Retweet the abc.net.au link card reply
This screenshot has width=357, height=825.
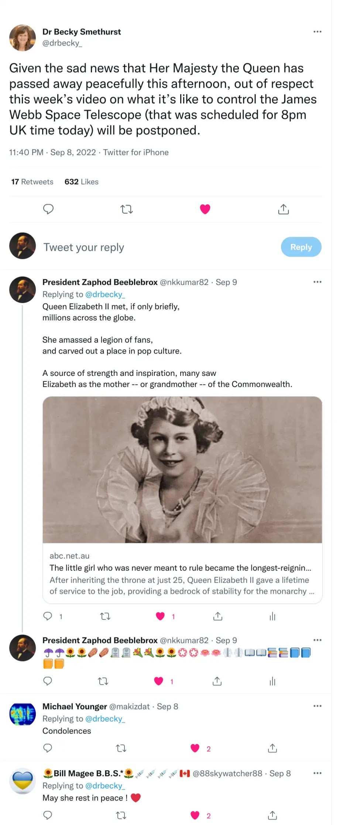coord(105,616)
